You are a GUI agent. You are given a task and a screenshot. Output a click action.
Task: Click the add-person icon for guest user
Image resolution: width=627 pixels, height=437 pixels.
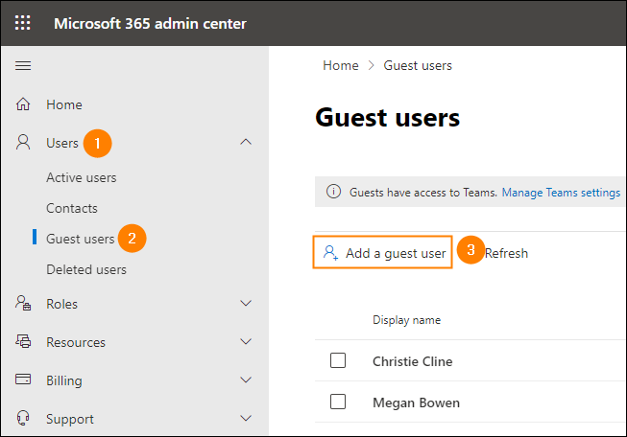pyautogui.click(x=330, y=253)
